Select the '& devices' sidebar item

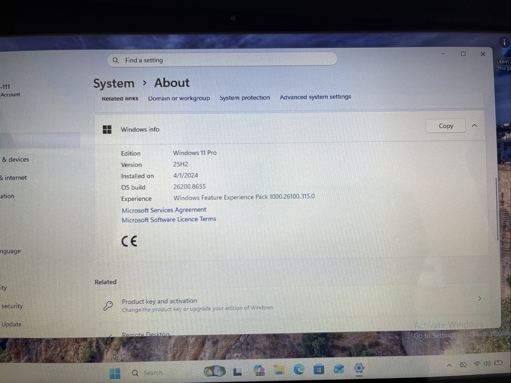pos(16,159)
